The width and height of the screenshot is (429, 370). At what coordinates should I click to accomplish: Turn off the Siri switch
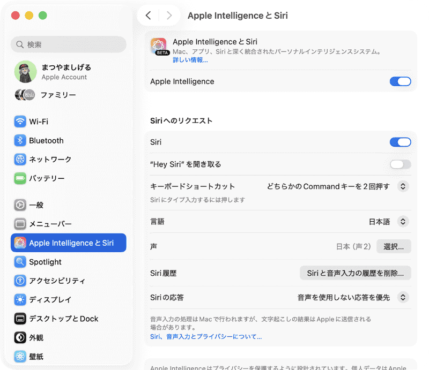(400, 142)
